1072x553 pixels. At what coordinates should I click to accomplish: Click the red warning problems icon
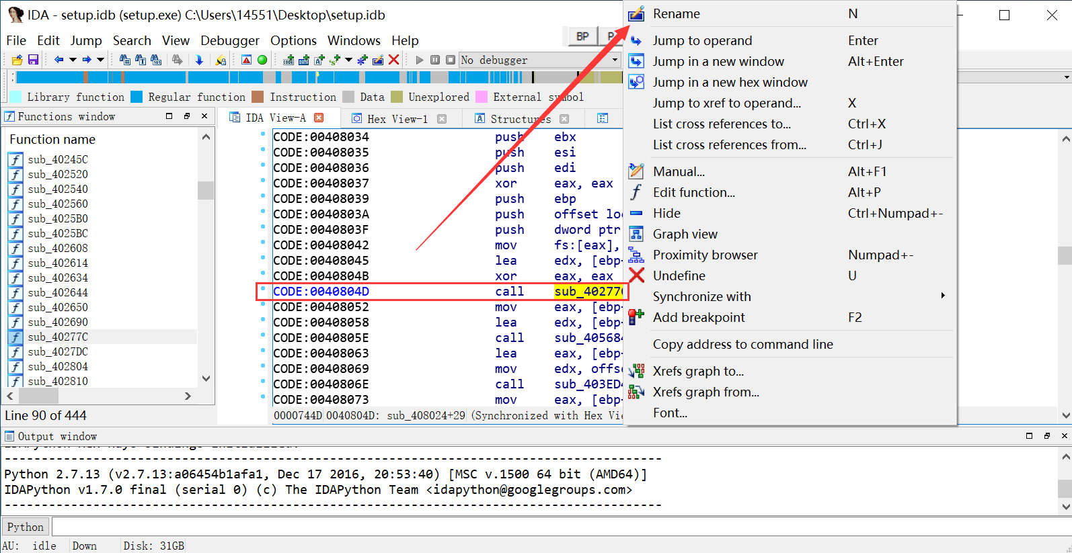[246, 60]
